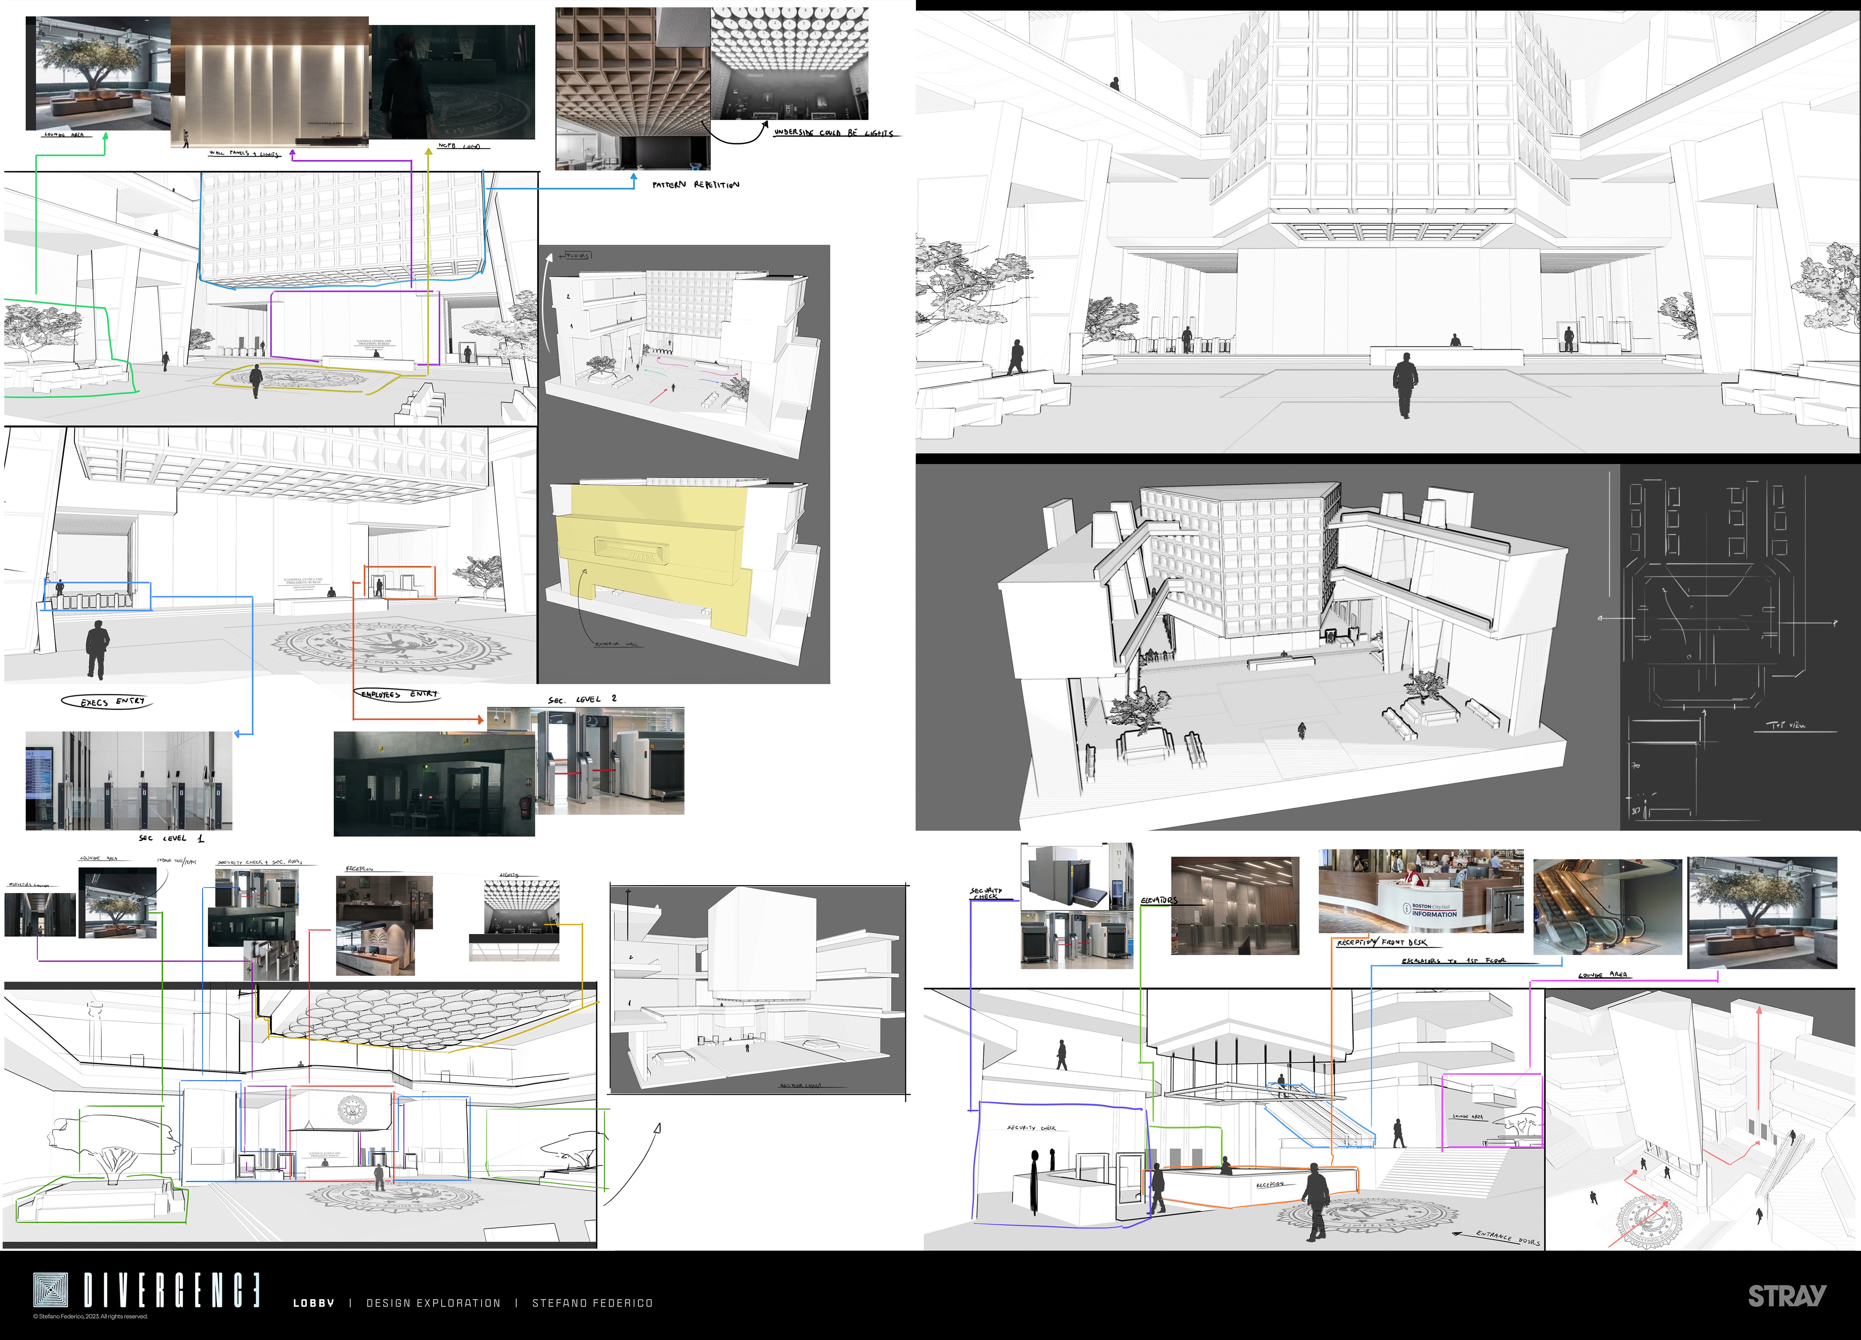Click the ESCALATORS TO 1ST FLOOR label

click(1453, 960)
